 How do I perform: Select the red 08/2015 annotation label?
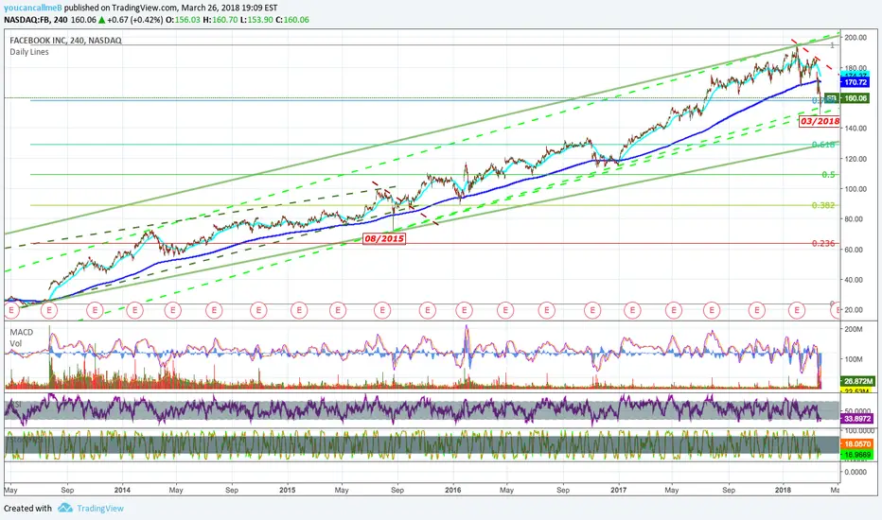[383, 238]
